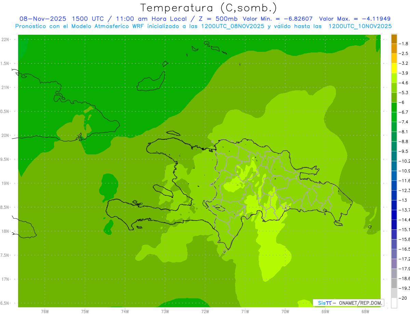Click the title "Temperatura (C,somb.)"
The width and height of the screenshot is (410, 316).
209,8
